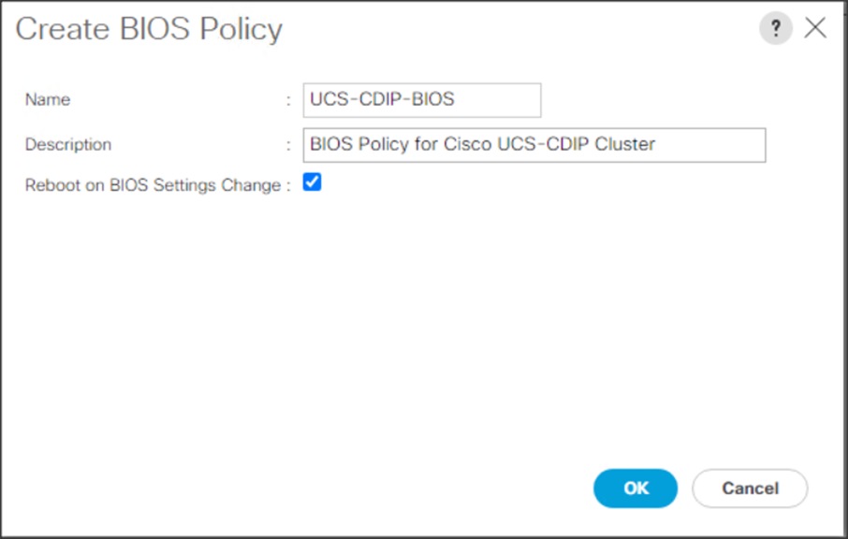Confirm the policy with the OK button
The width and height of the screenshot is (848, 539).
click(x=636, y=488)
